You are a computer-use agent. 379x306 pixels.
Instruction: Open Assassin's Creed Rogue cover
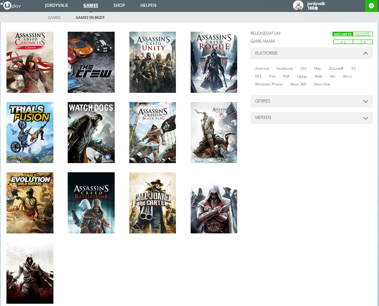tap(214, 62)
